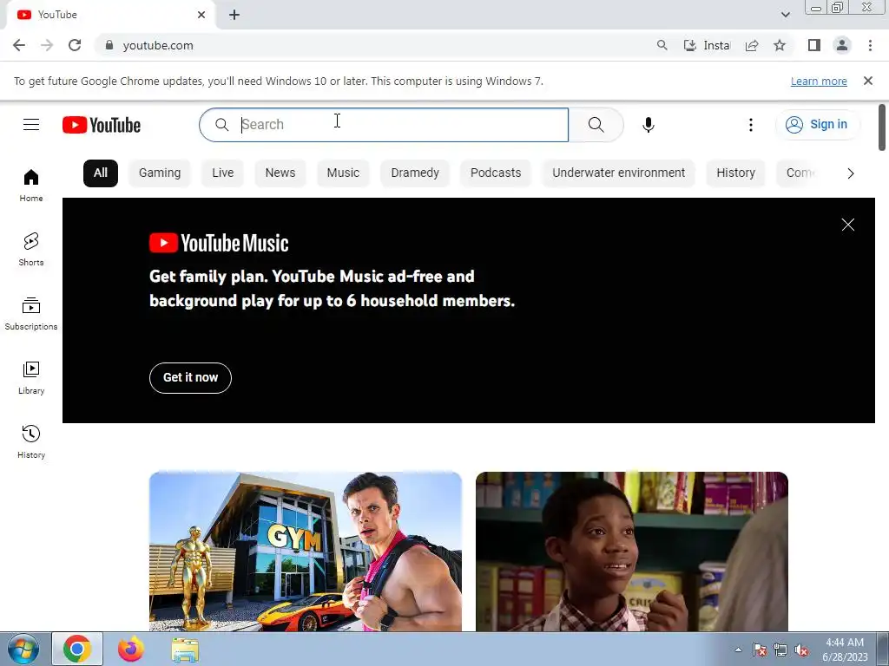Open History from the sidebar
The image size is (889, 666).
[x=31, y=441]
